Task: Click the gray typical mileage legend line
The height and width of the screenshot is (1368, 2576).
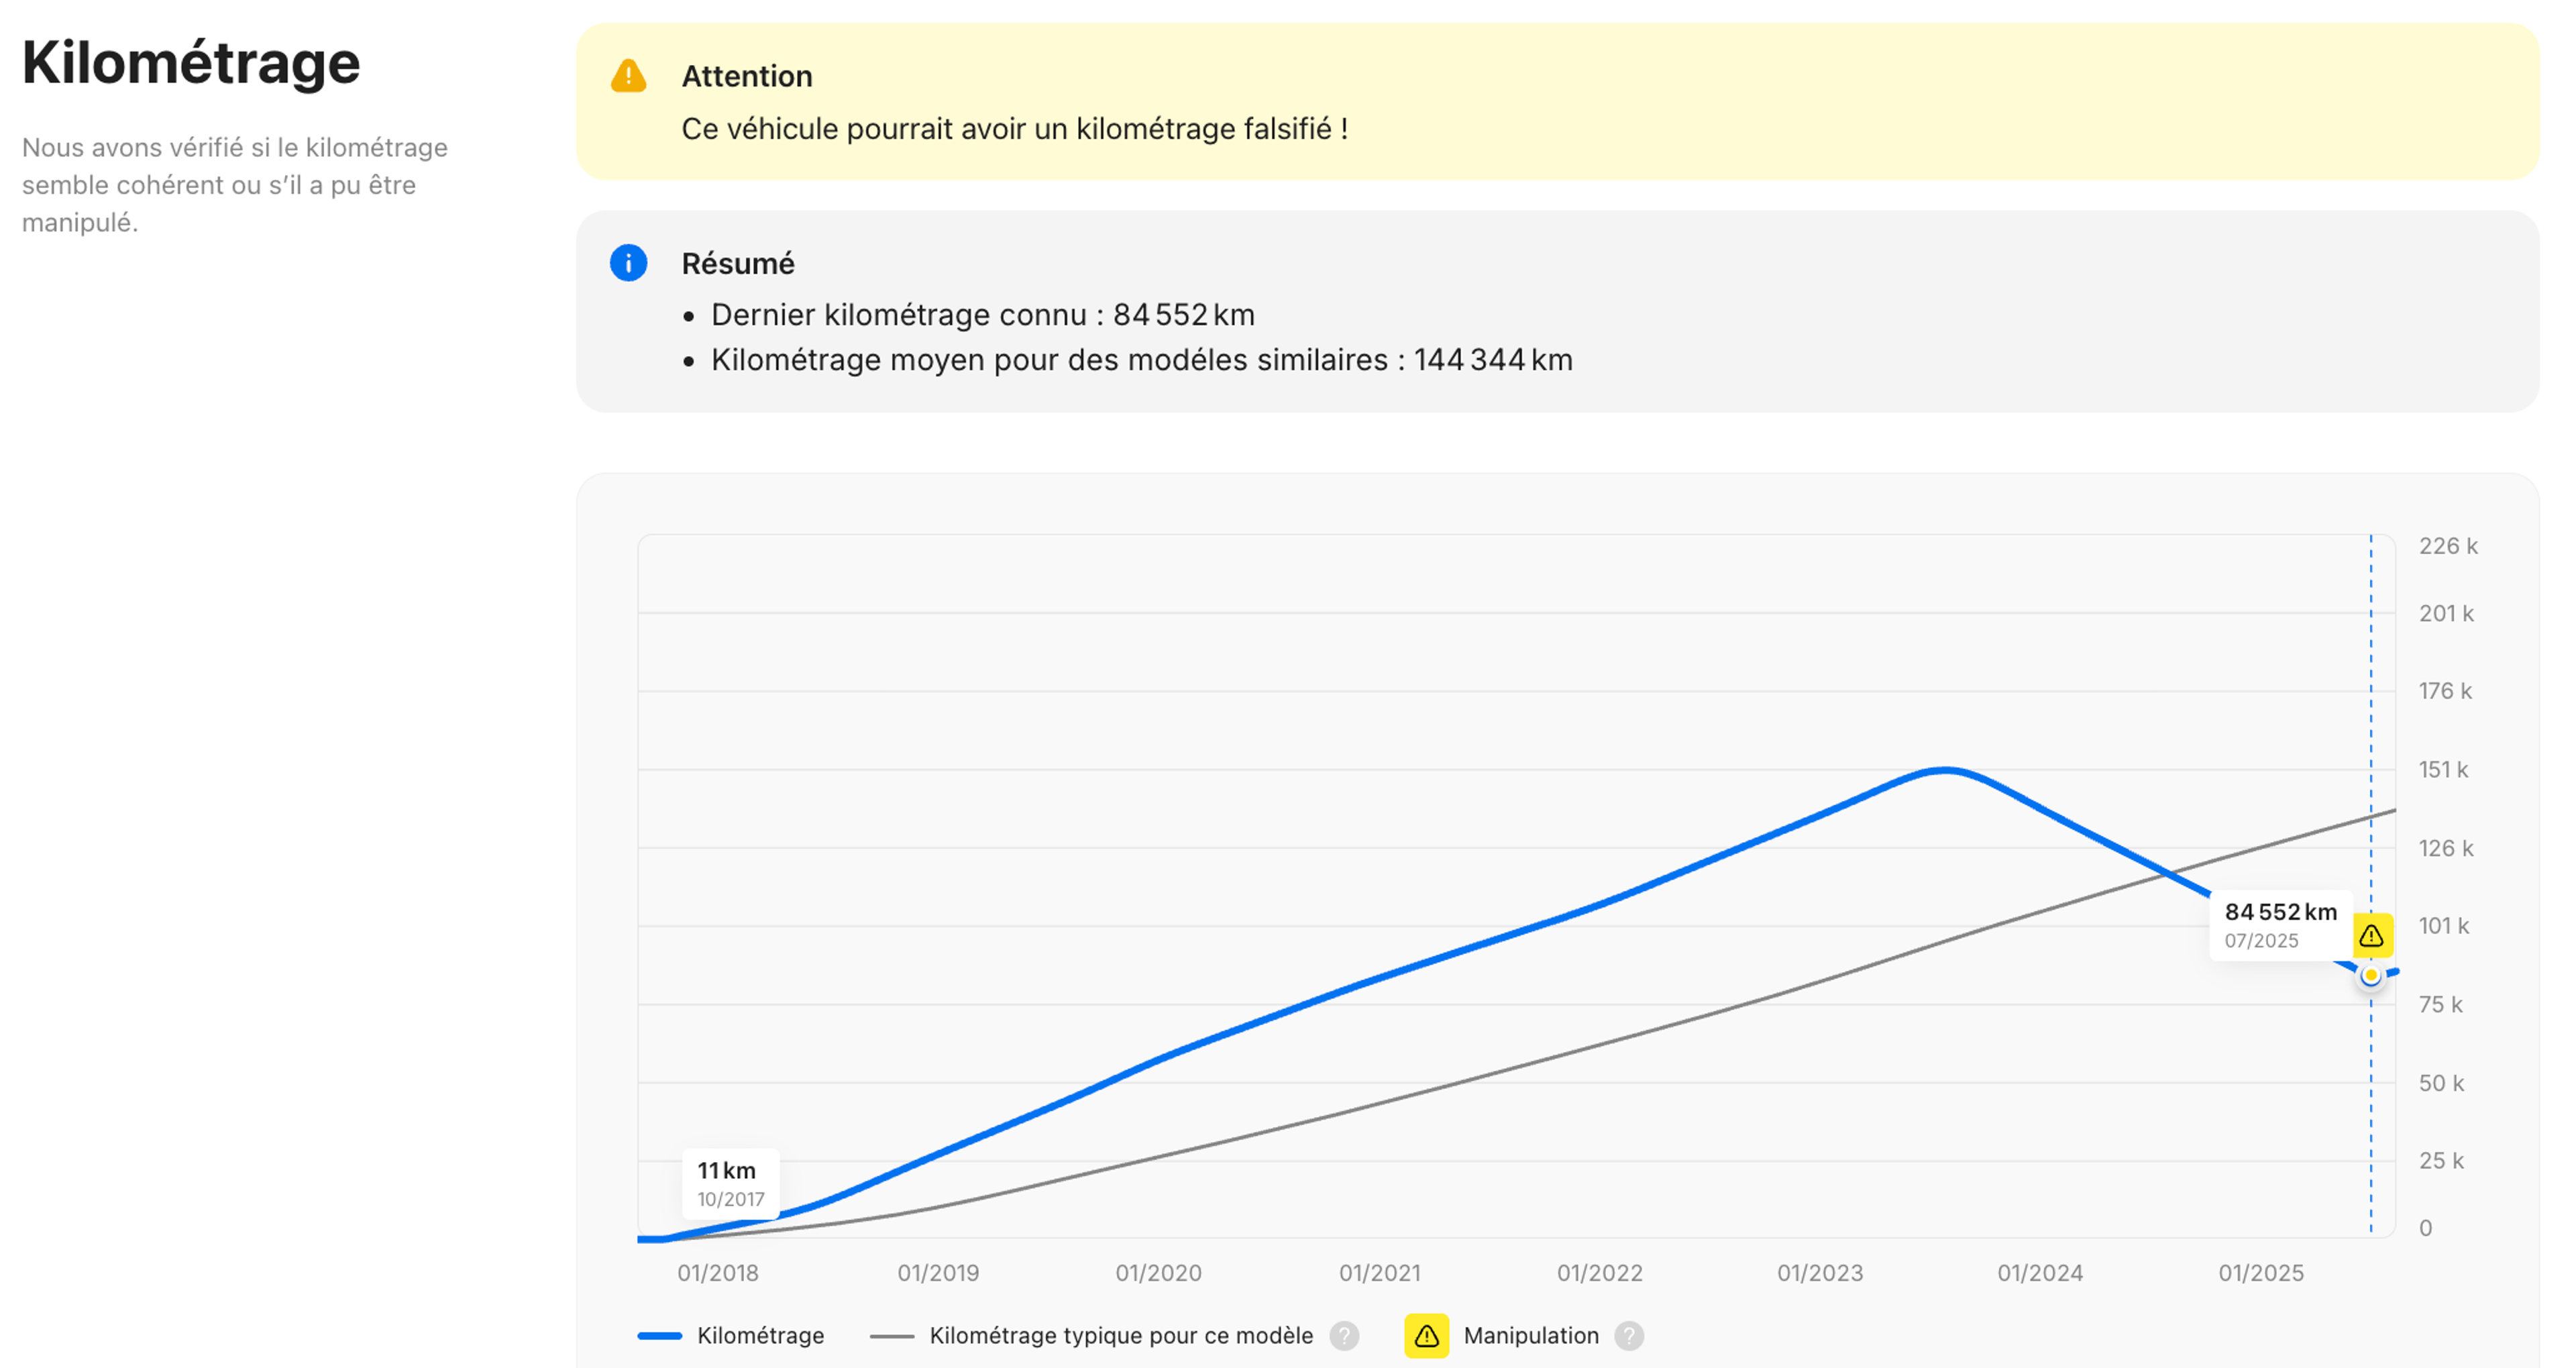Action: tap(892, 1336)
